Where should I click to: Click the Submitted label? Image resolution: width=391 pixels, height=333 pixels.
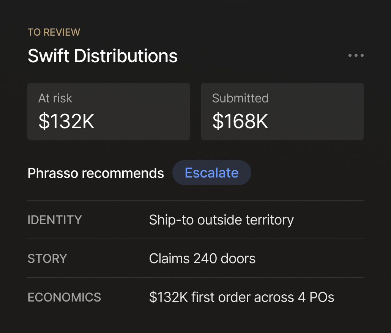pyautogui.click(x=240, y=98)
